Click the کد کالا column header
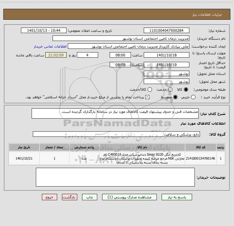 201,147
